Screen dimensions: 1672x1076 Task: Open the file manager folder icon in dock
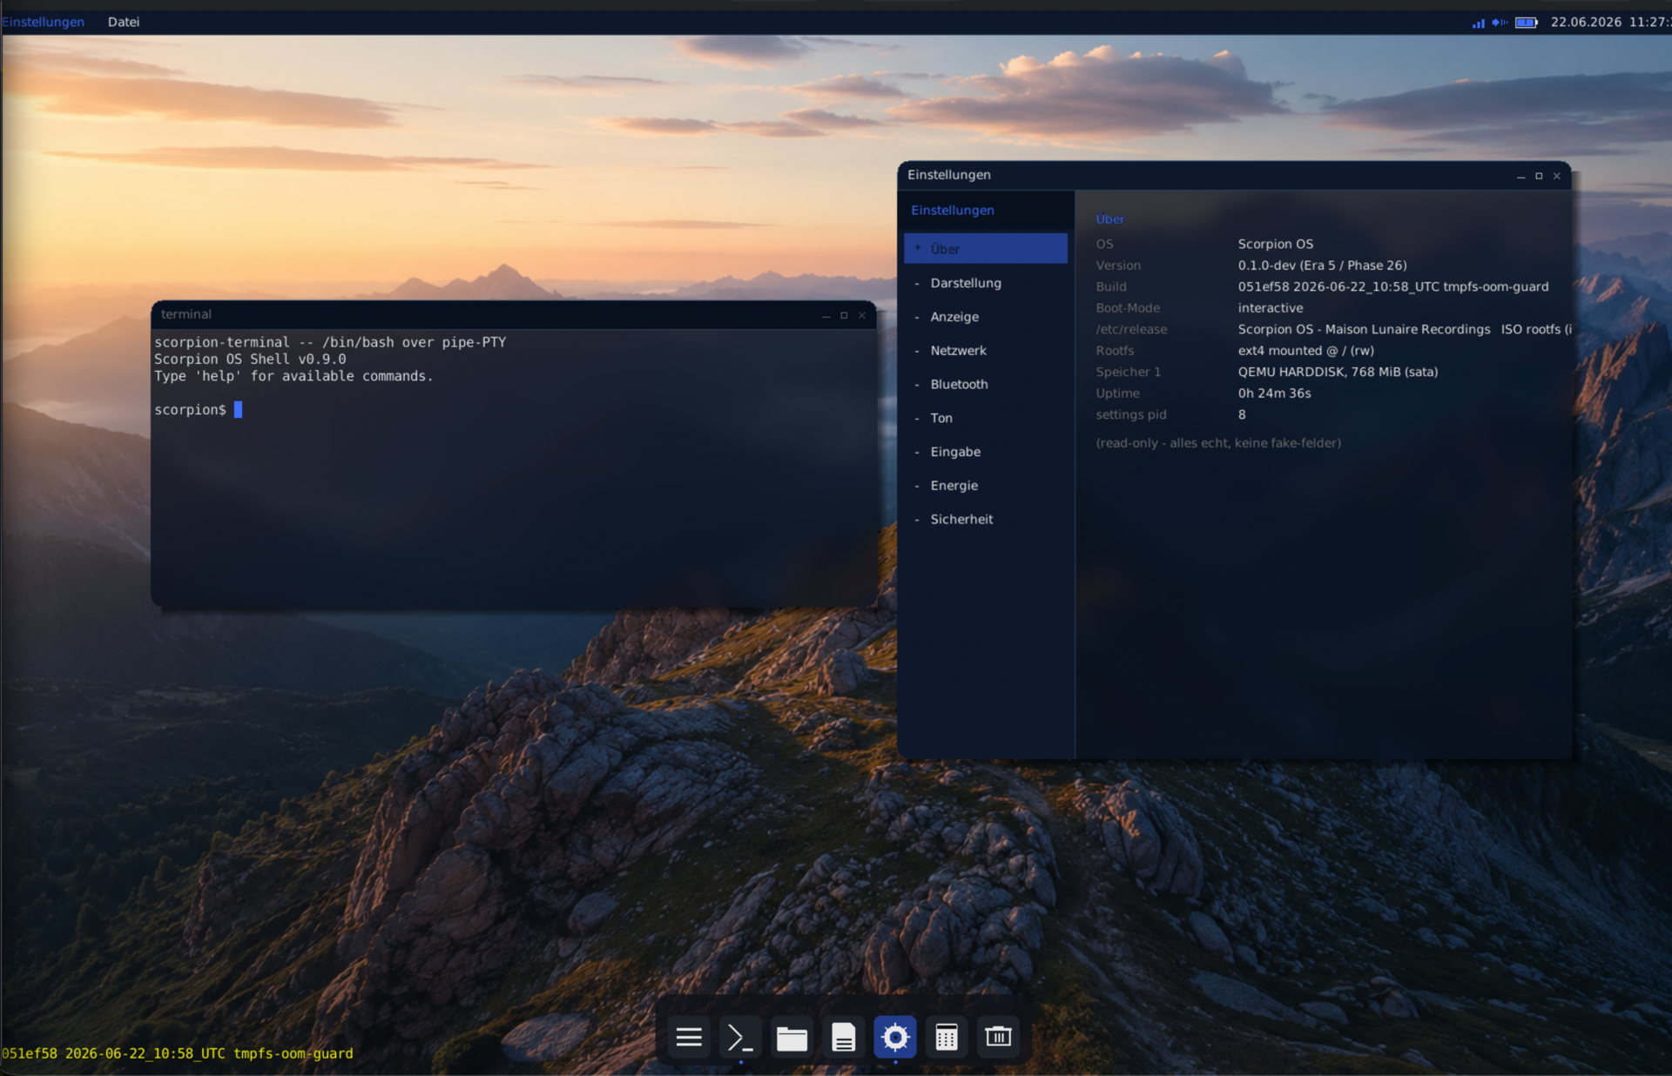pyautogui.click(x=792, y=1037)
